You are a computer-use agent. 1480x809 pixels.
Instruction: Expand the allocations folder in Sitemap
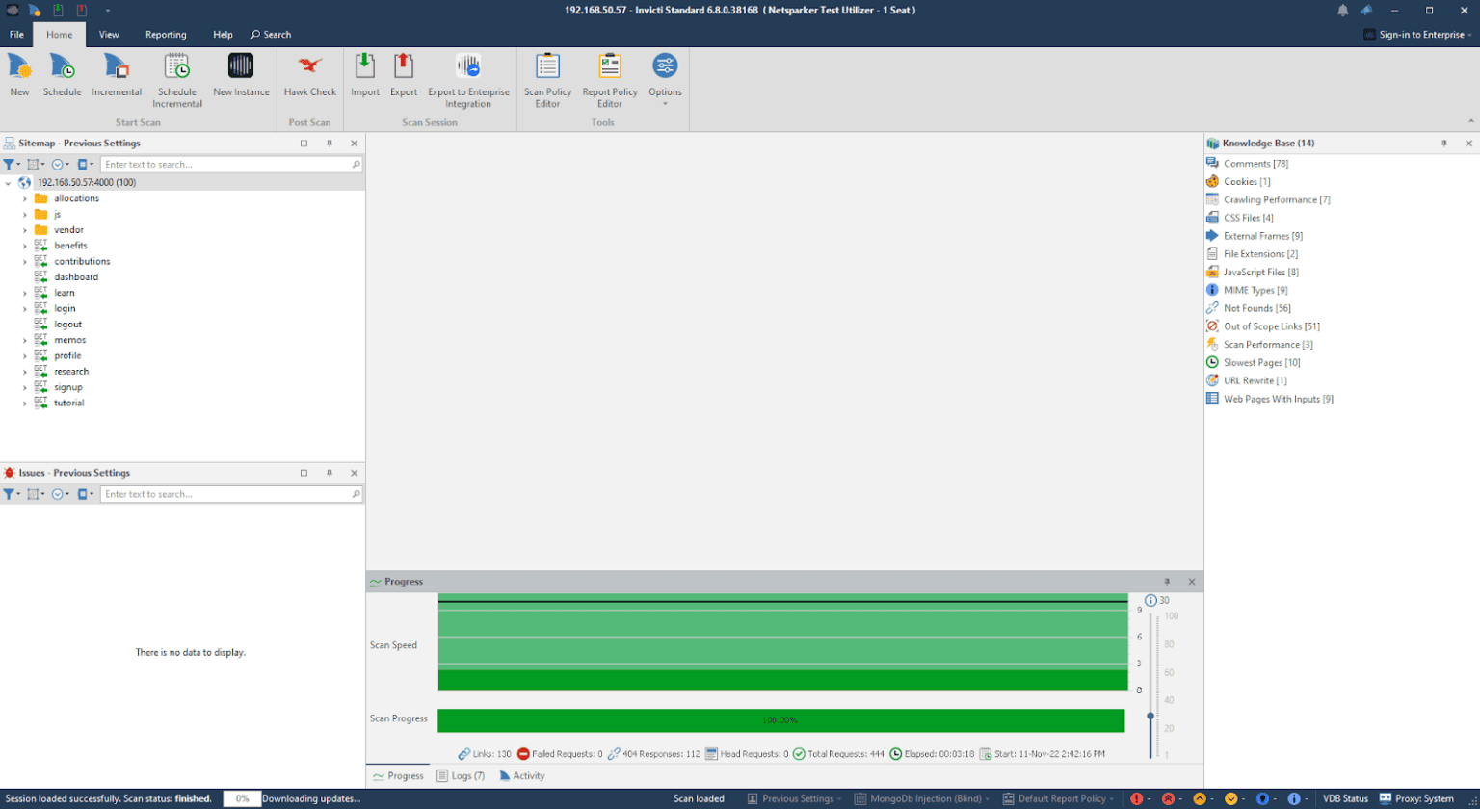[23, 198]
